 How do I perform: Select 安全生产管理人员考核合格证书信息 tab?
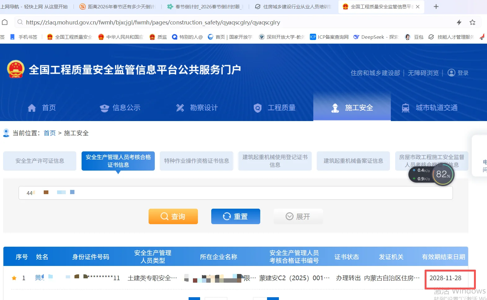coord(118,161)
